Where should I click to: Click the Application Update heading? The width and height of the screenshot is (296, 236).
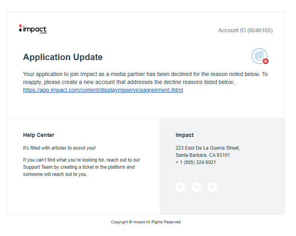click(x=63, y=57)
